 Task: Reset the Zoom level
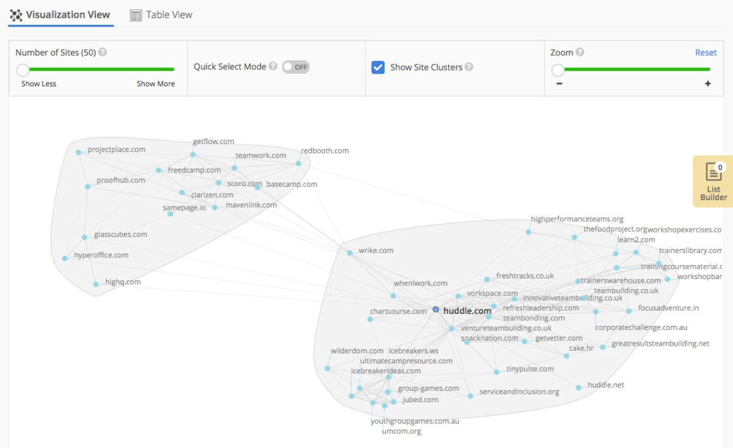coord(705,52)
